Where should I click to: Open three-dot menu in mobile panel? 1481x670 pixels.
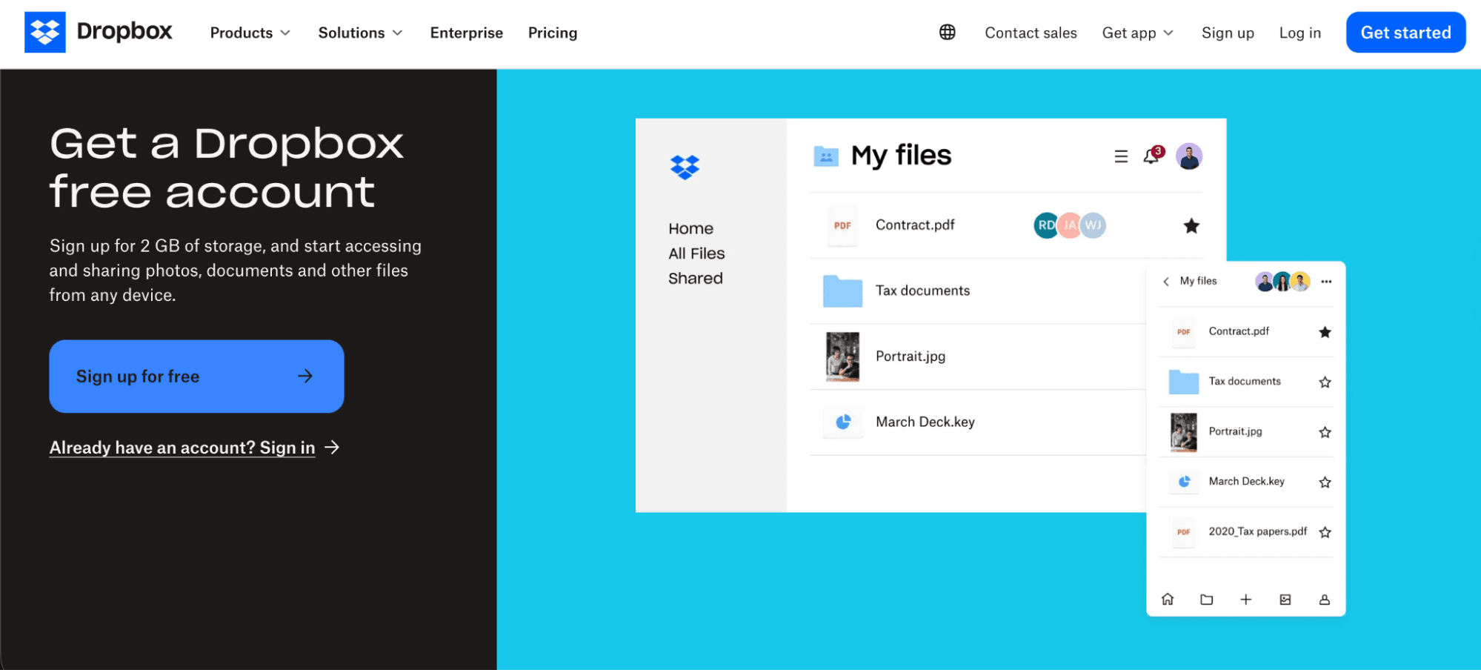1326,282
